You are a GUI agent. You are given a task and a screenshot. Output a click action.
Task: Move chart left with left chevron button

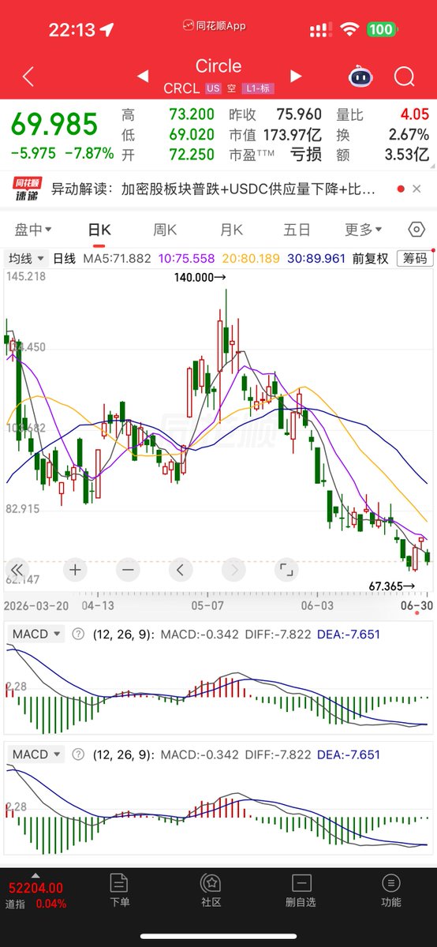[181, 569]
